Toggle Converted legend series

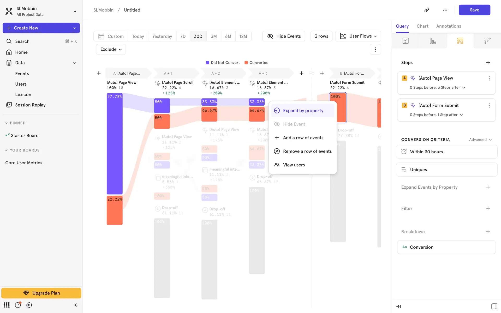tap(256, 63)
